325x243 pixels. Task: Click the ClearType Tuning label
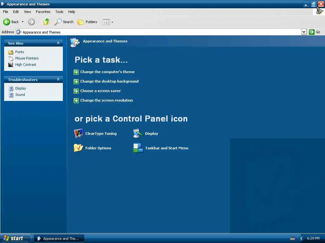pyautogui.click(x=101, y=134)
